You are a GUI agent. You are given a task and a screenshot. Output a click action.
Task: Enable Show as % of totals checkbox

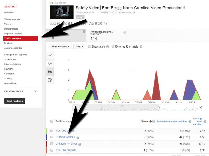point(113,47)
